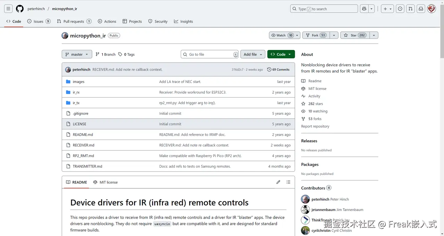
Task: Fork the repository
Action: (x=316, y=35)
